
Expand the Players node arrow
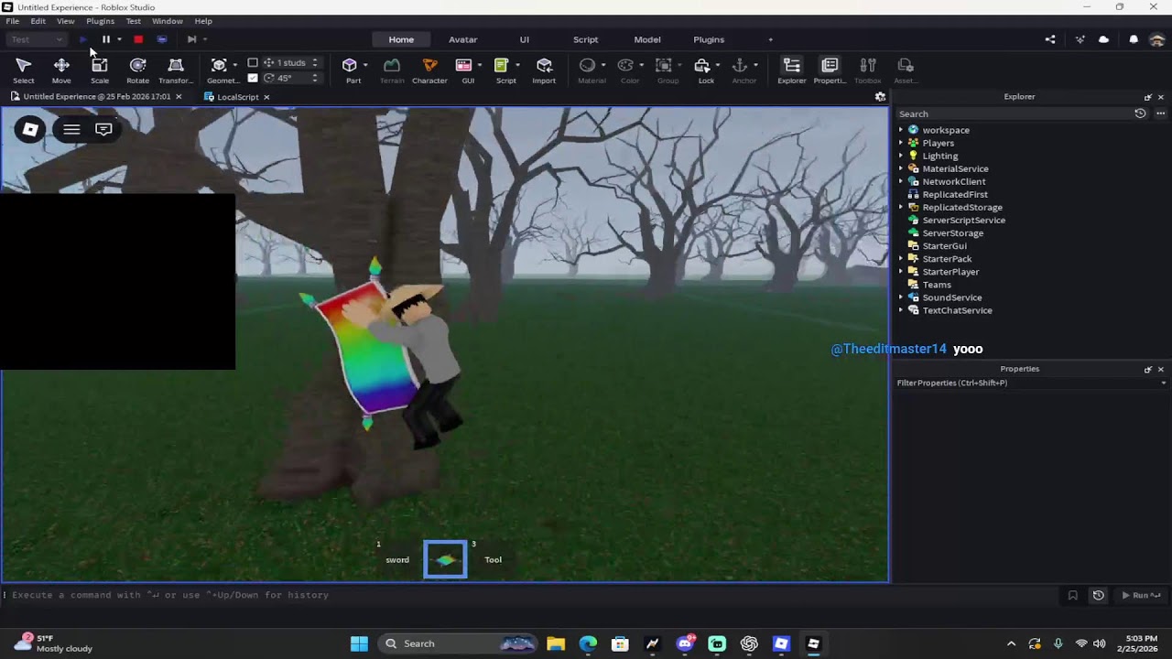[901, 143]
